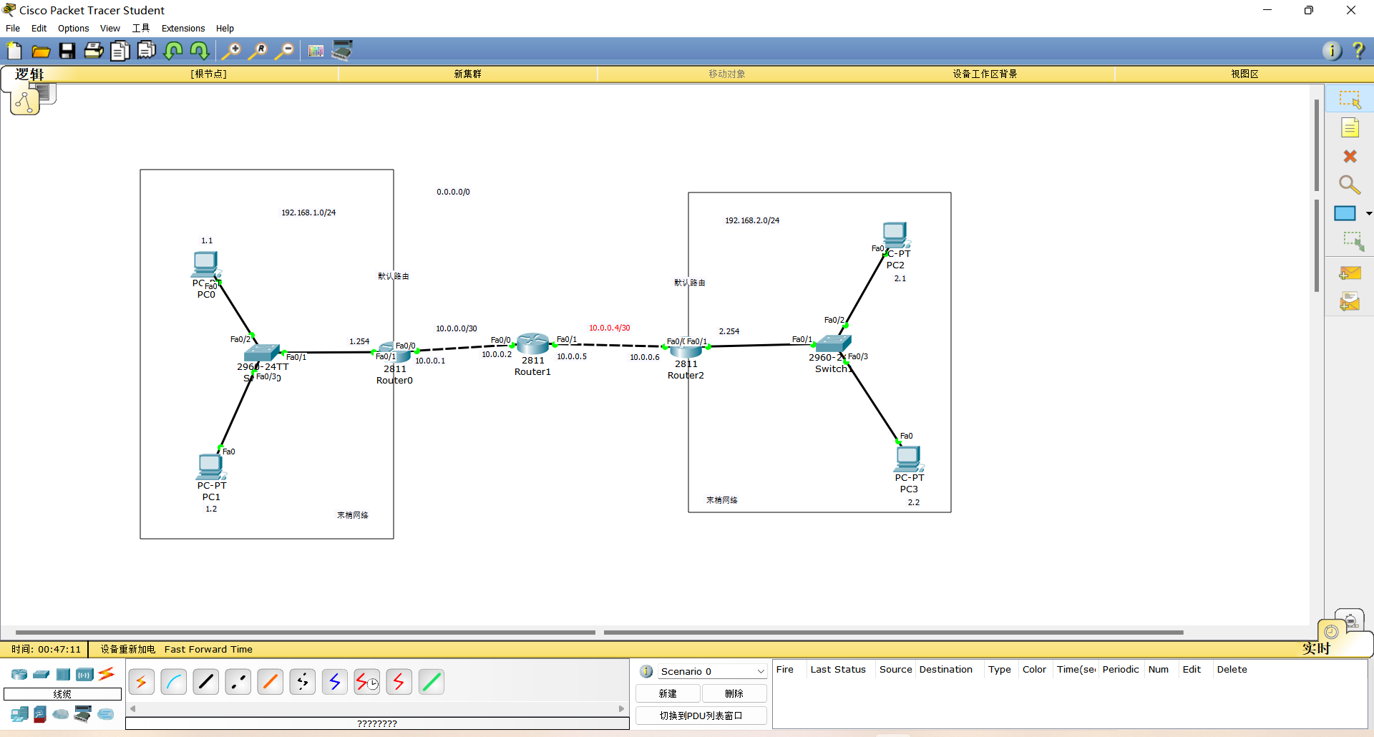The width and height of the screenshot is (1374, 737).
Task: Select the Inspect magnifier tool
Action: click(1350, 185)
